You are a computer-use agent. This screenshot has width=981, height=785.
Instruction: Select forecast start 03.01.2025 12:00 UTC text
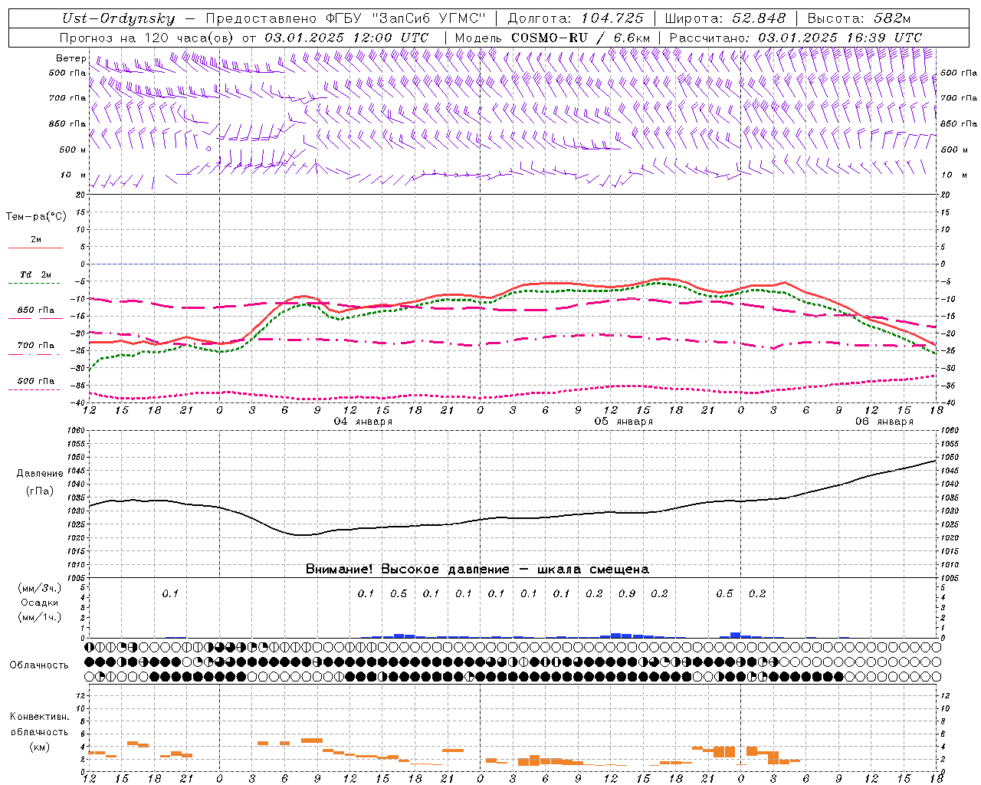click(346, 38)
